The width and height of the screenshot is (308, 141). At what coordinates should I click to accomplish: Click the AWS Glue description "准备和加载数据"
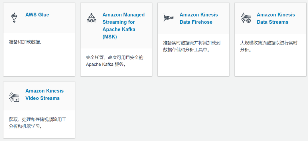click(25, 42)
